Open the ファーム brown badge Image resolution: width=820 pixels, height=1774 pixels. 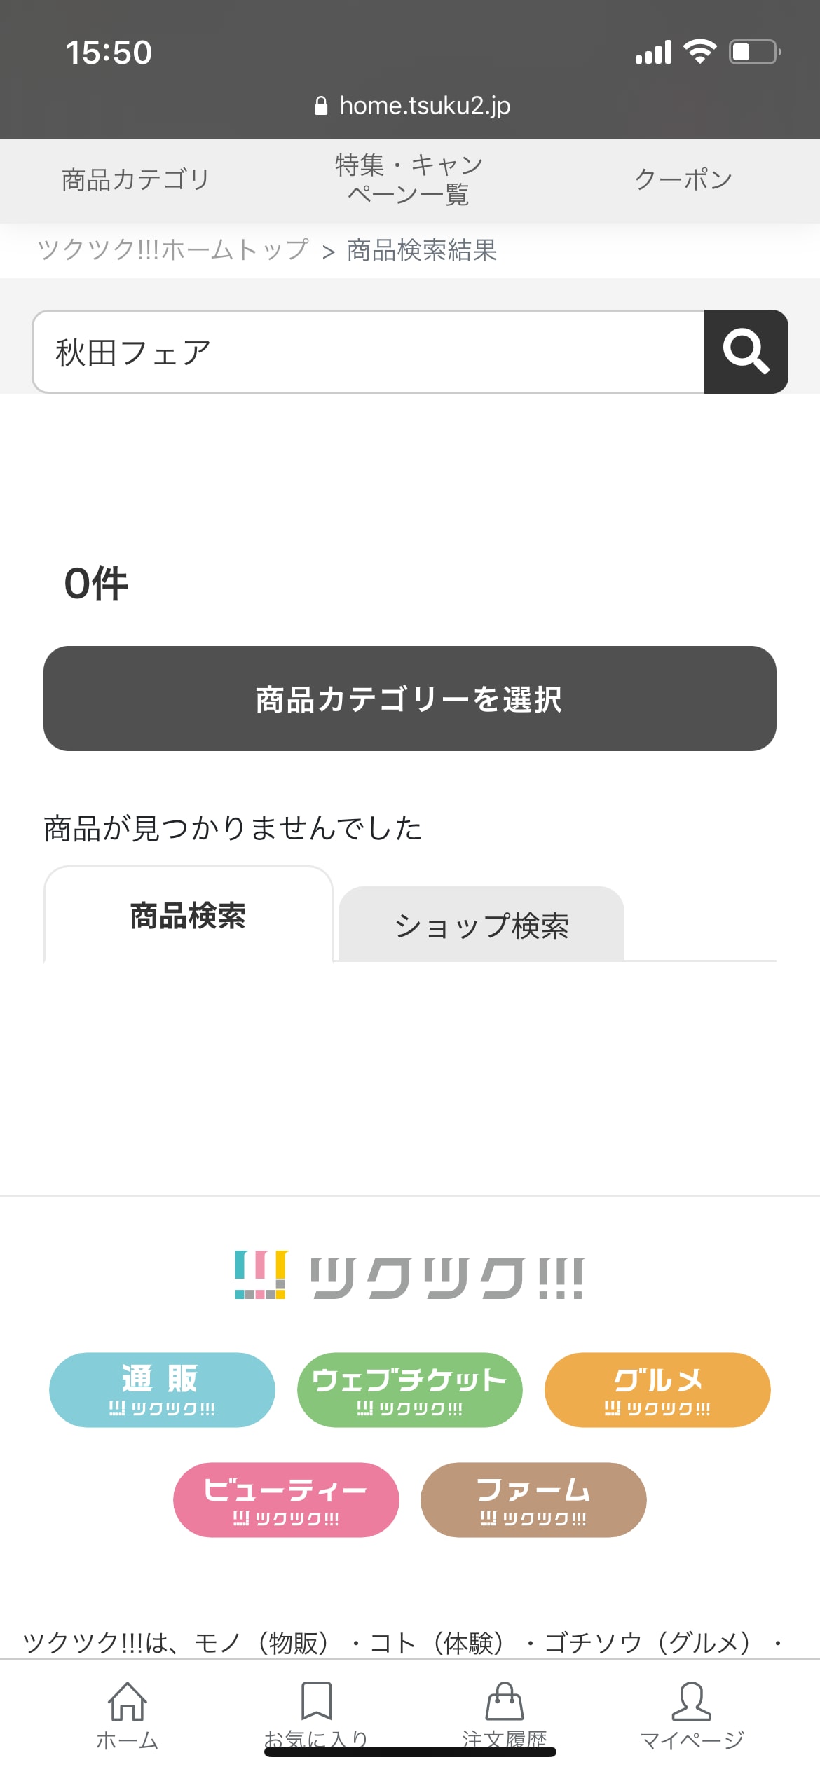[533, 1499]
